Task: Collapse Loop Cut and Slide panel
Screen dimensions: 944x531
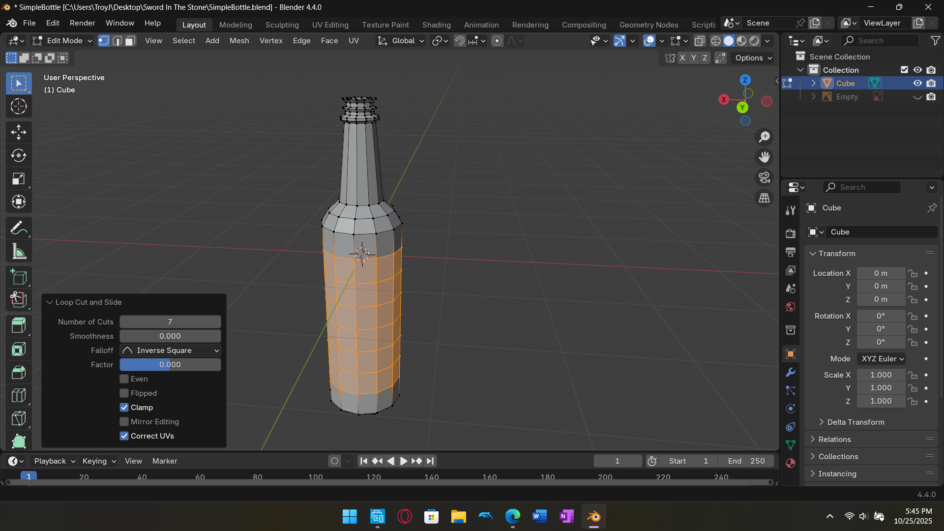Action: tap(50, 302)
